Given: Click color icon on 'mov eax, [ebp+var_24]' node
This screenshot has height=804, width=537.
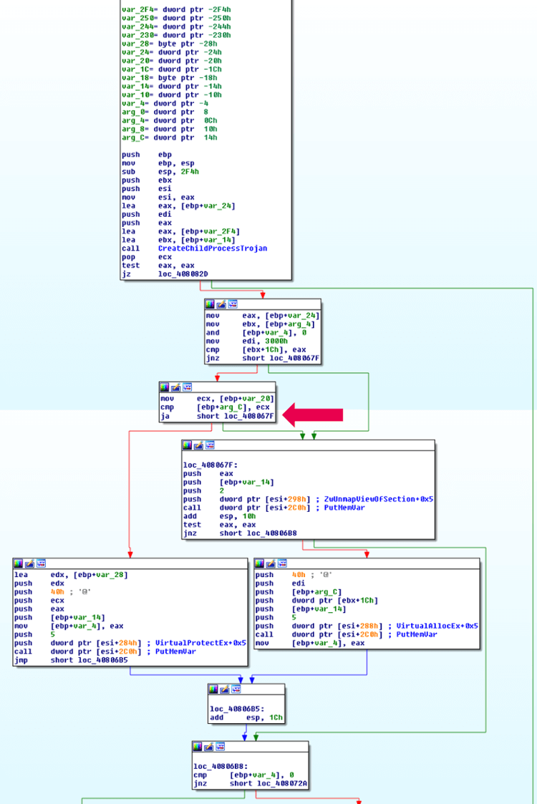Looking at the screenshot, I should (x=210, y=304).
